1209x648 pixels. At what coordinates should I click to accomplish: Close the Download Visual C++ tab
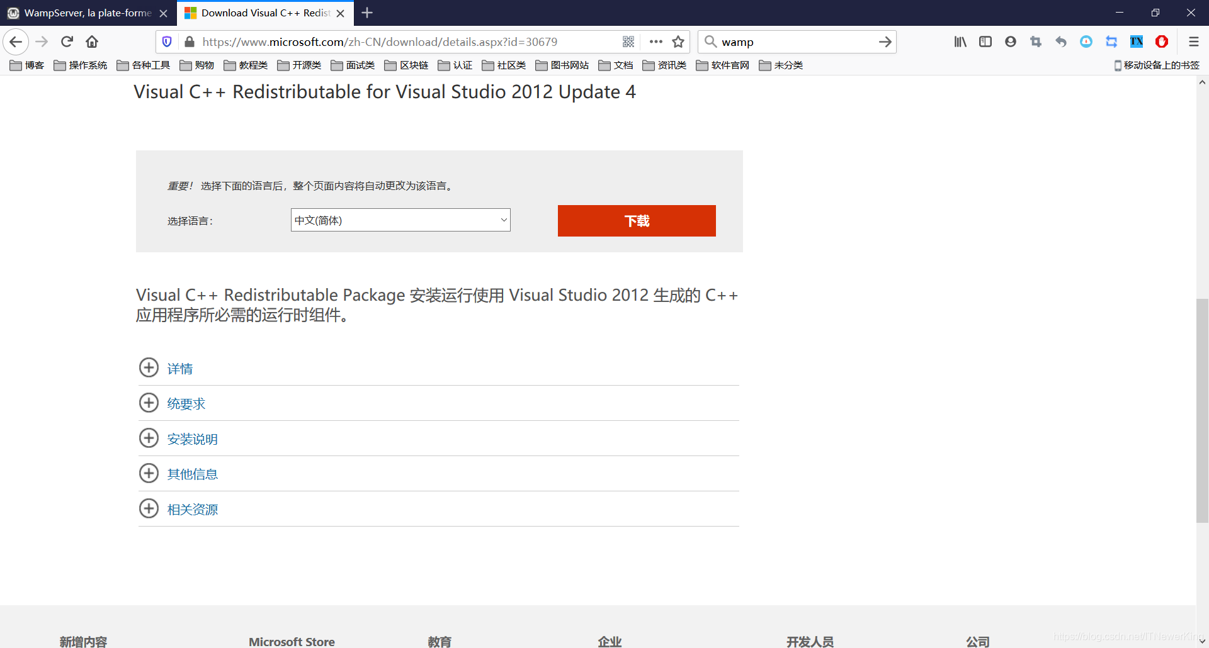pos(340,13)
